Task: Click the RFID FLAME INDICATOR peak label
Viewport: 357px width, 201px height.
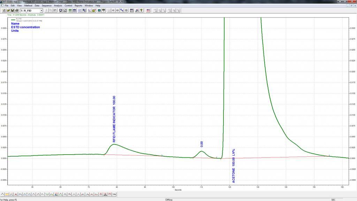Action: (114, 119)
